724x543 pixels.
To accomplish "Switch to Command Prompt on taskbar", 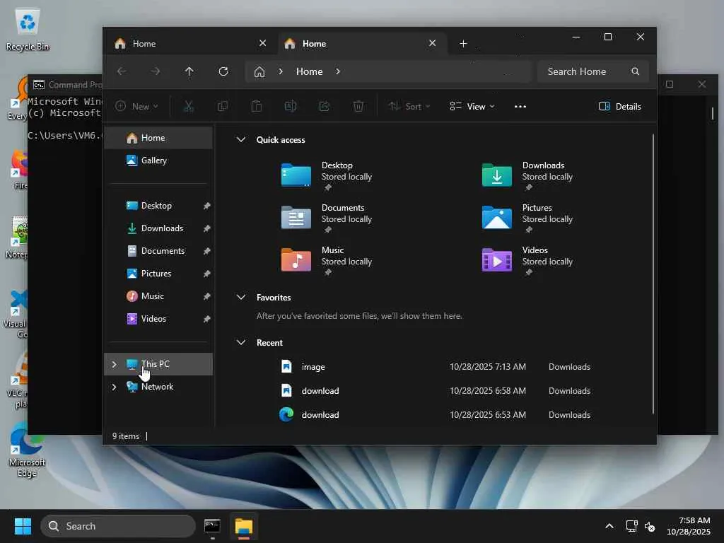I will pos(212,526).
